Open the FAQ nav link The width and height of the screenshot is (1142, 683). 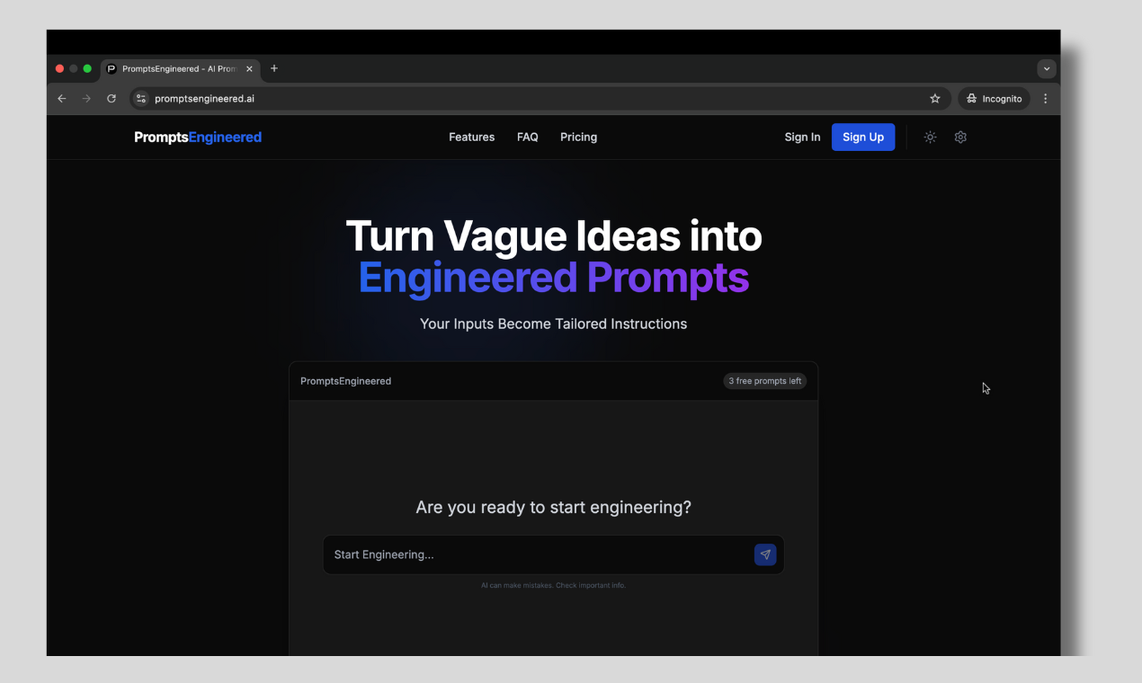pos(528,137)
